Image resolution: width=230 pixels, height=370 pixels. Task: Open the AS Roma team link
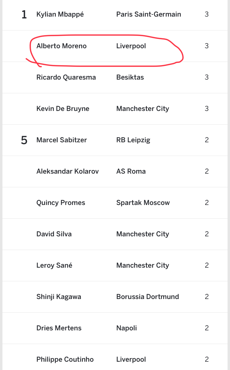point(131,171)
